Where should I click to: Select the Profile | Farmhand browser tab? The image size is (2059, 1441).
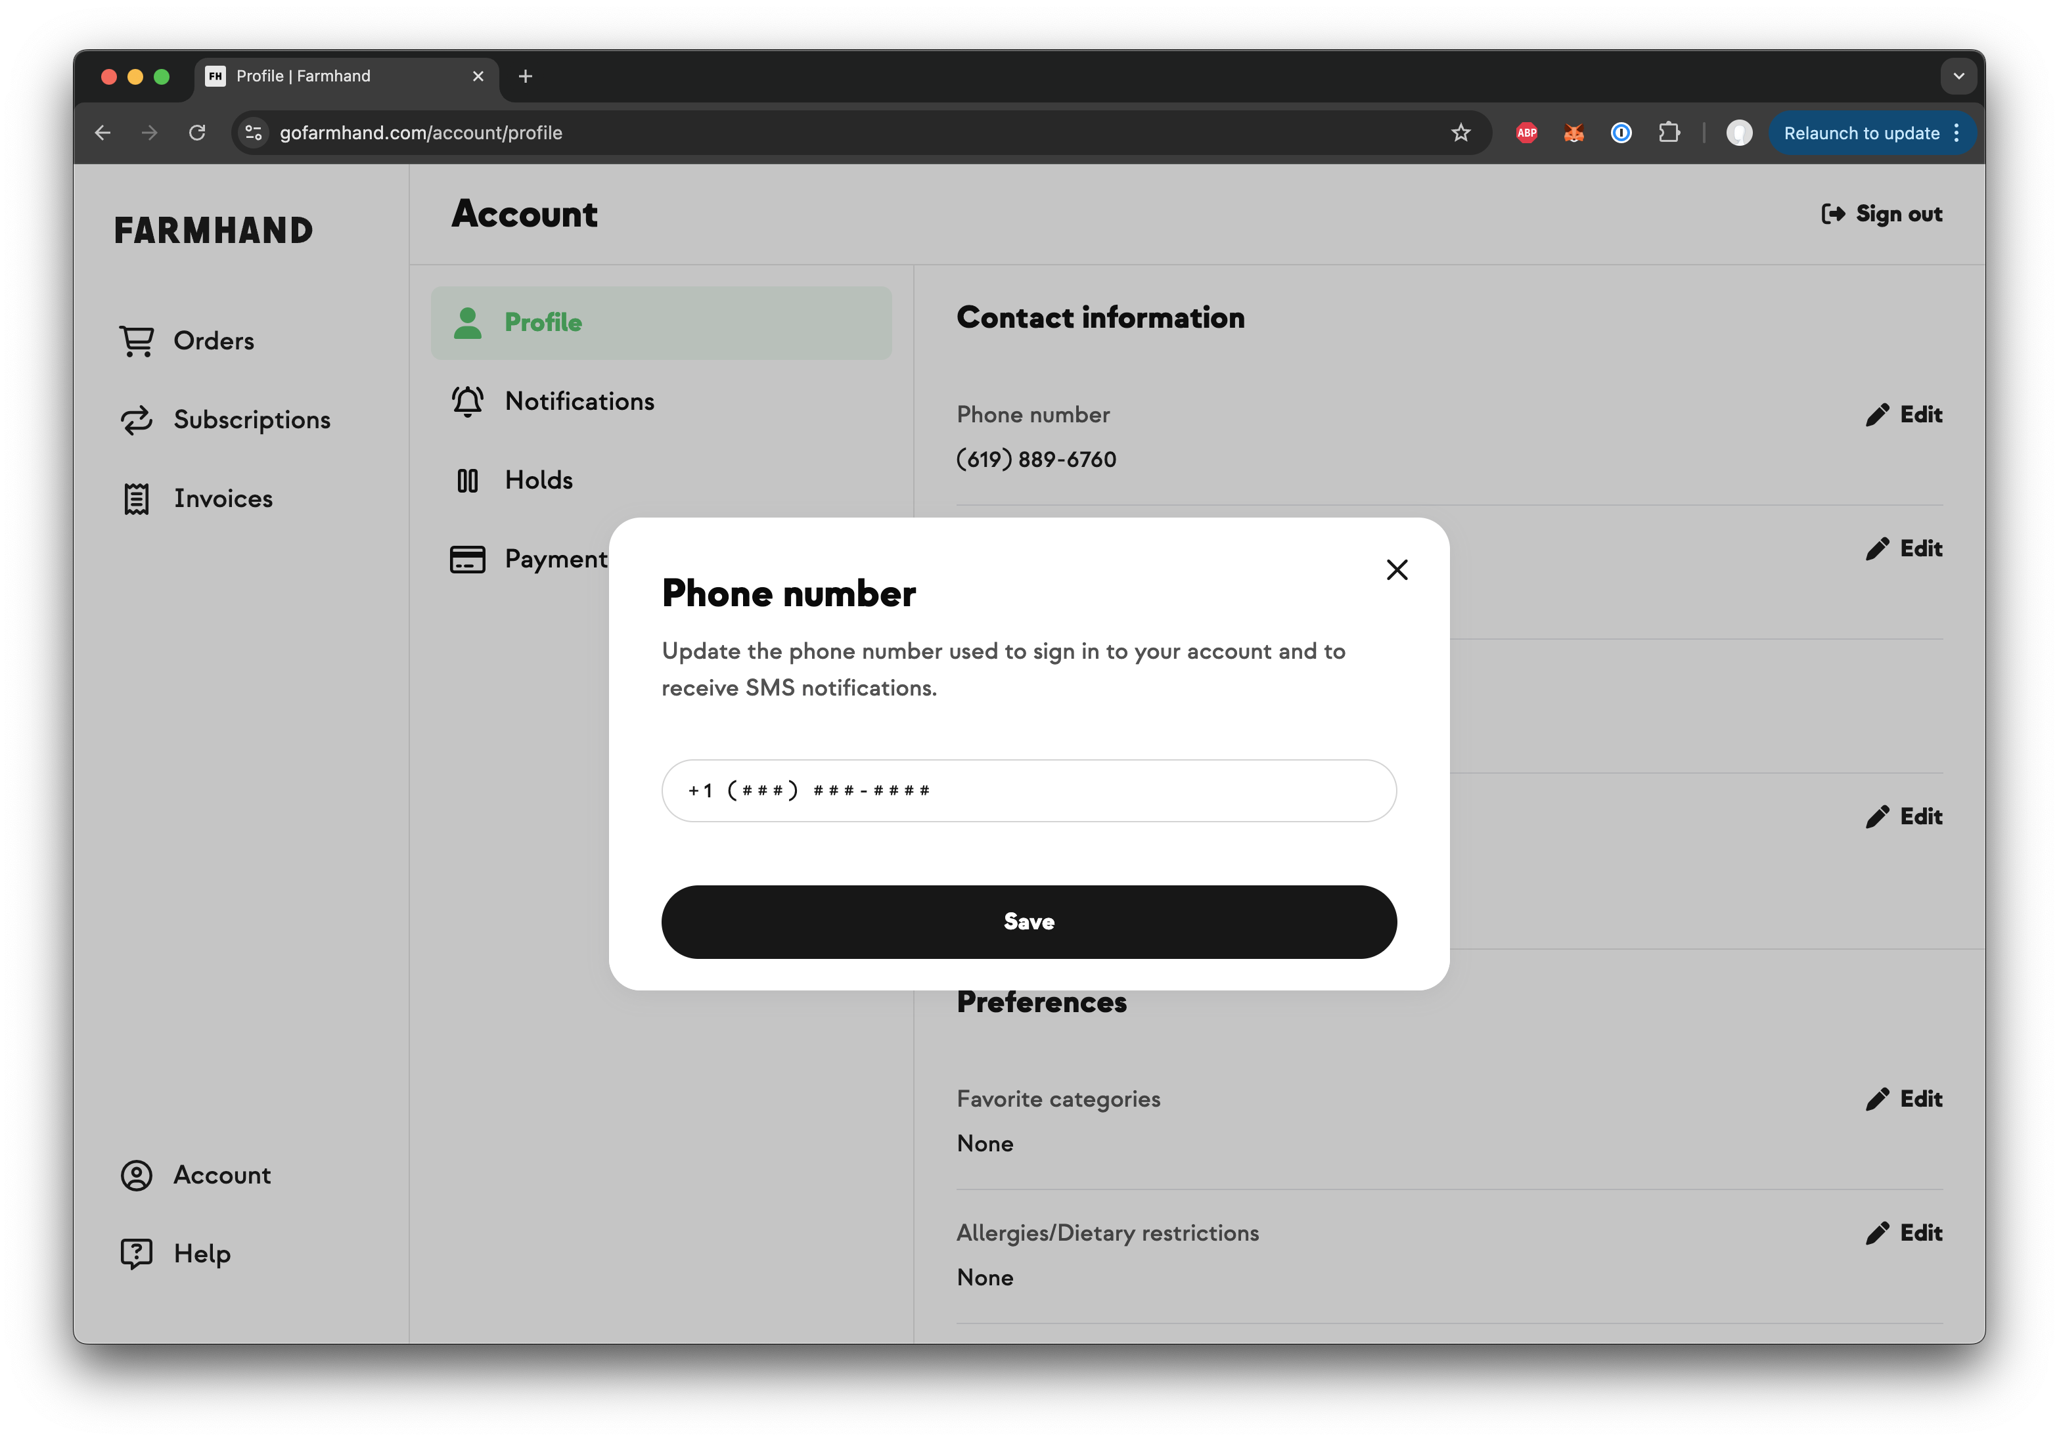point(346,76)
